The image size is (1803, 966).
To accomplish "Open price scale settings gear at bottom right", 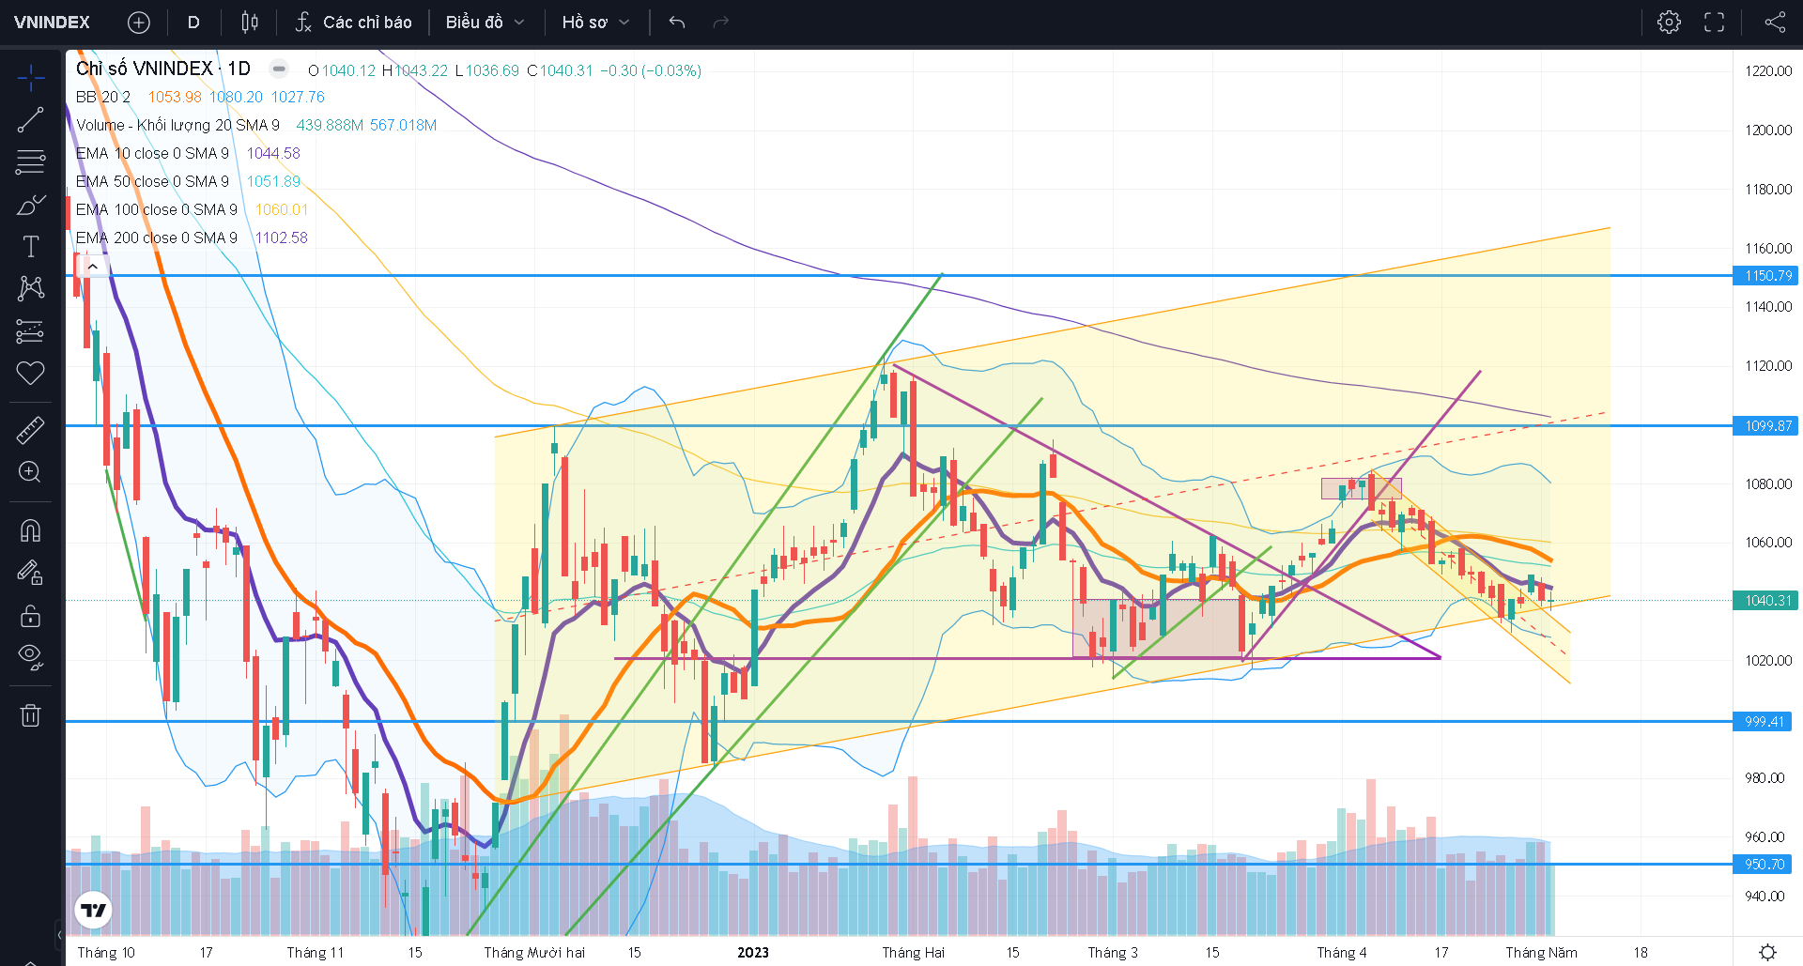I will (x=1767, y=952).
